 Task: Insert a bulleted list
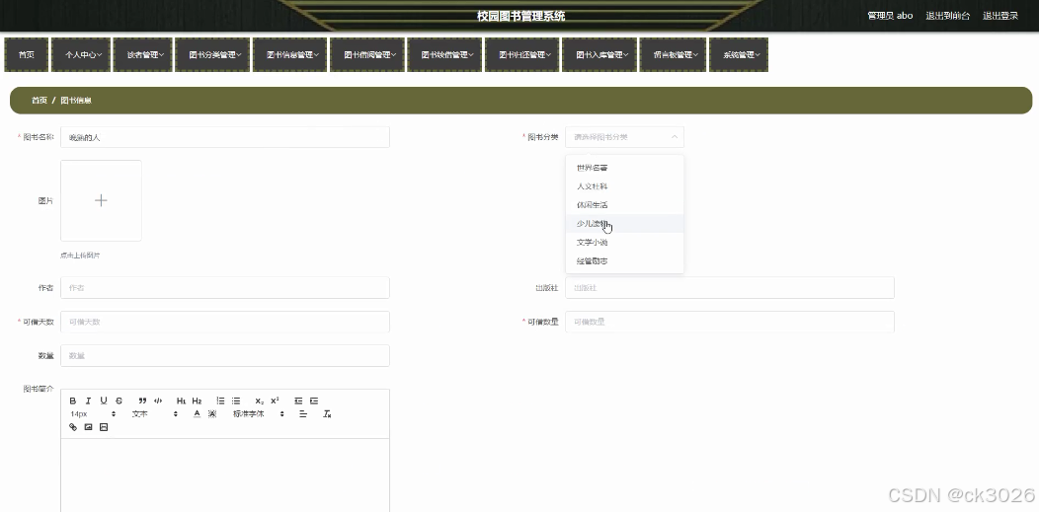[236, 401]
